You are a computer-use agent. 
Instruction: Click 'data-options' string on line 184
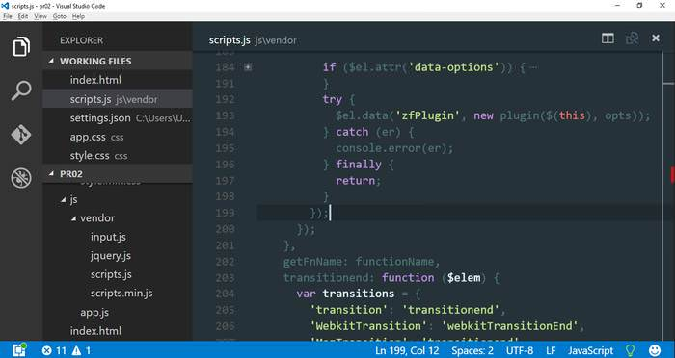[454, 67]
